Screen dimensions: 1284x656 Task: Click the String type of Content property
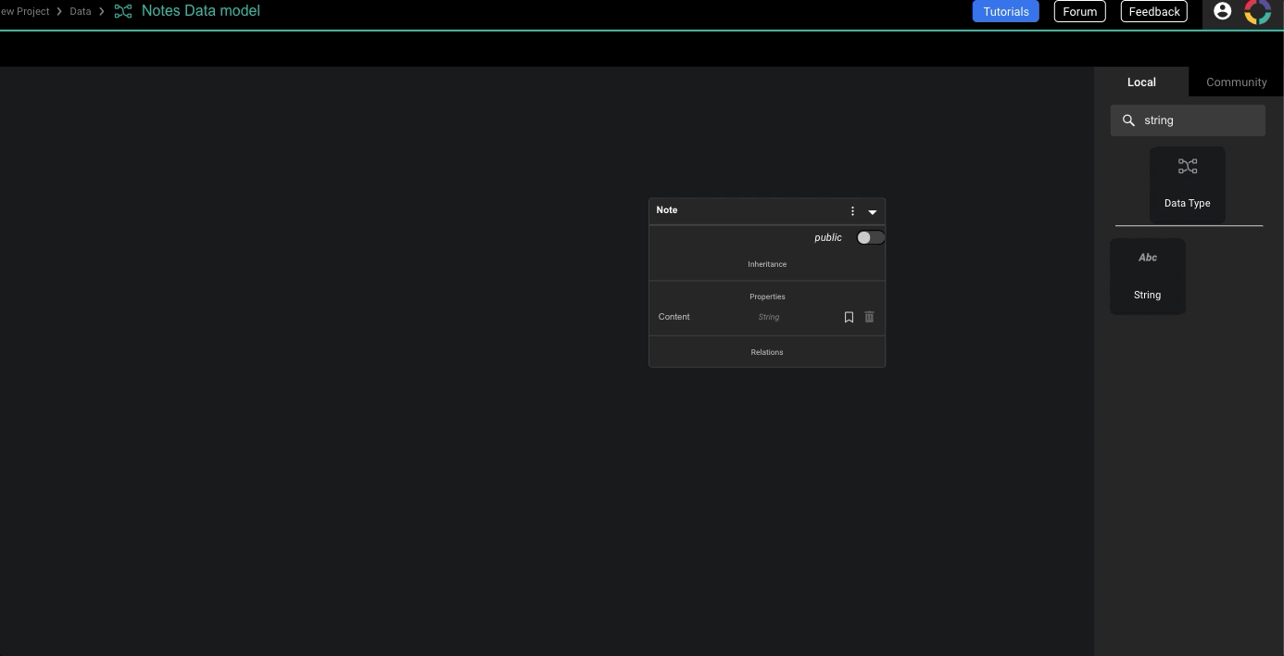768,317
